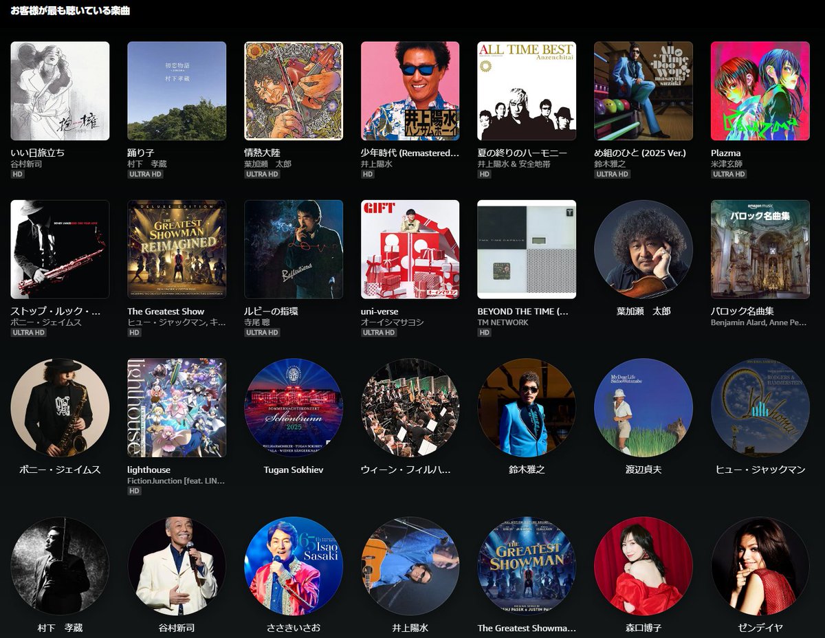Screen dimensions: 825x638
Task: Open the ストップ・ルック saxophone album cover
Action: pos(60,249)
